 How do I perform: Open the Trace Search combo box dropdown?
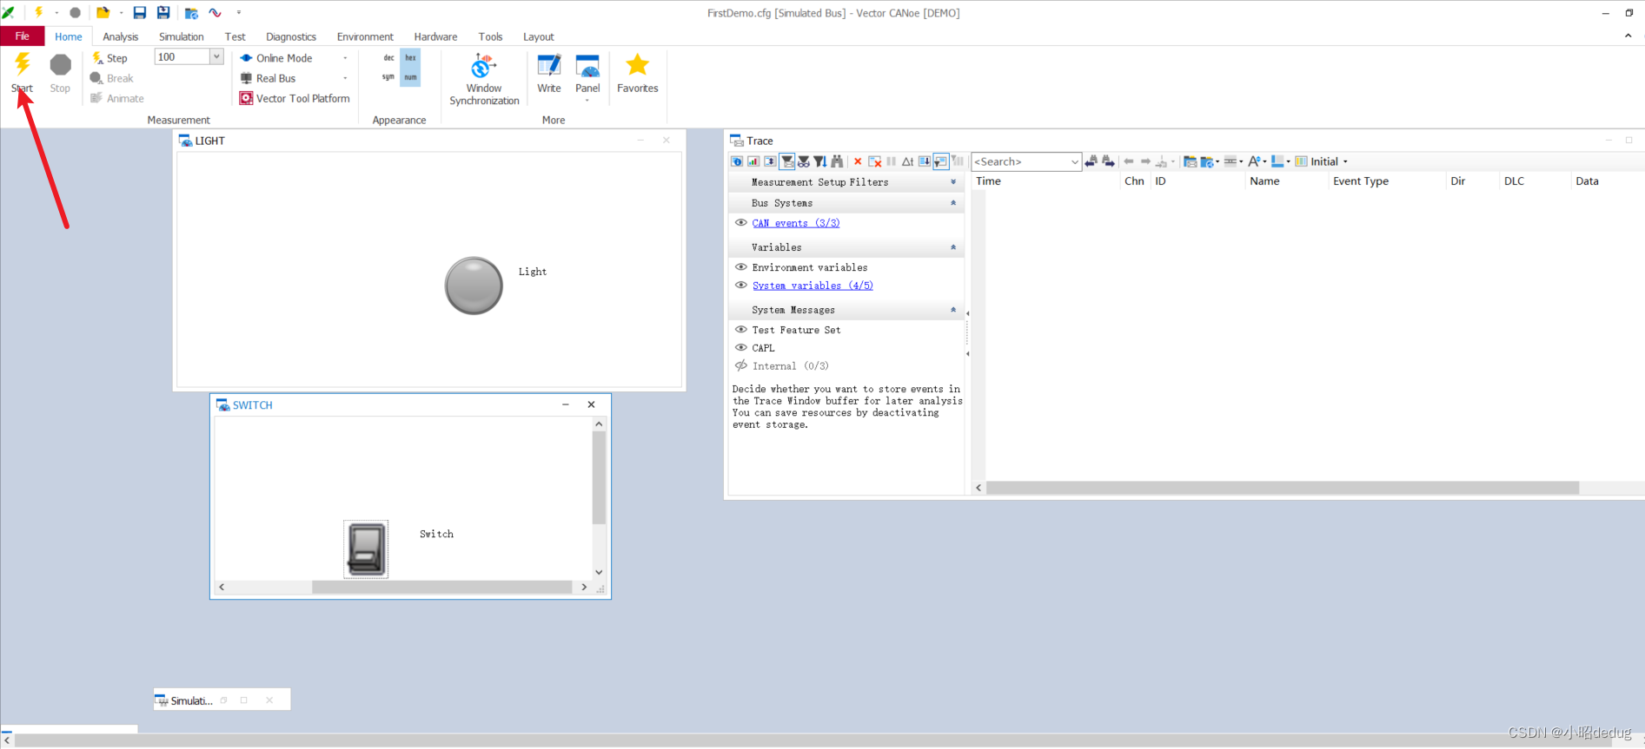pos(1074,162)
